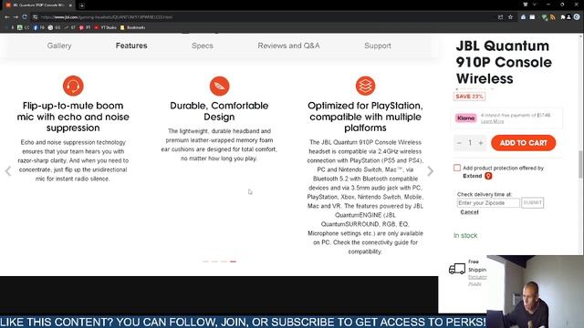Click the share page icon in address bar

point(500,17)
